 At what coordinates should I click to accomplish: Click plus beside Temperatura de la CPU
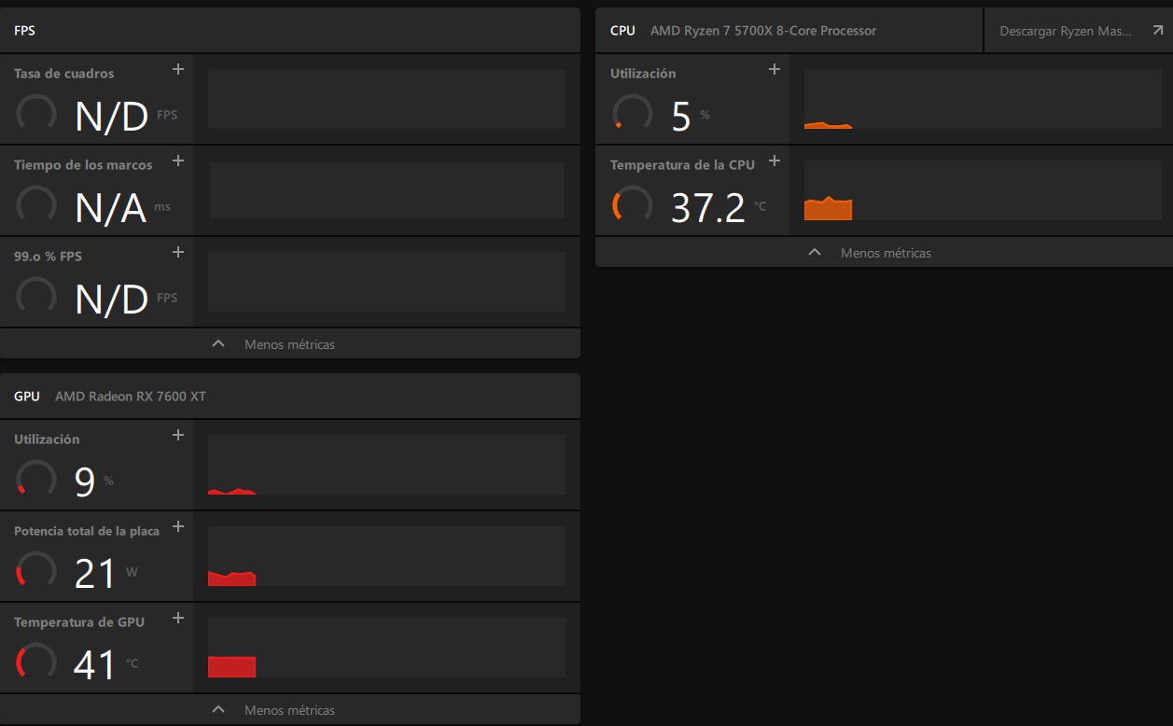774,161
